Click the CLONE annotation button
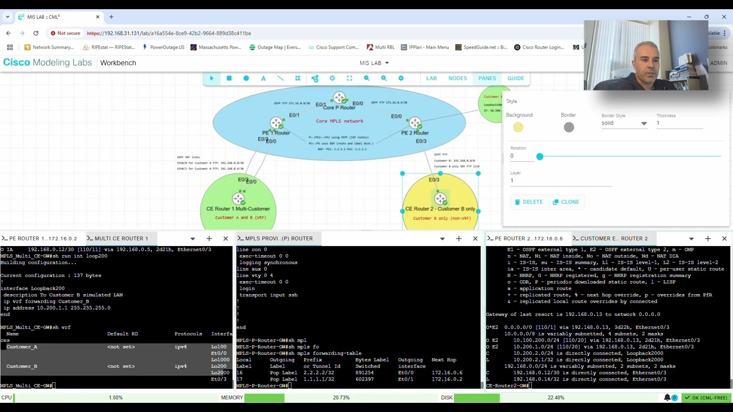The image size is (733, 412). [x=566, y=202]
